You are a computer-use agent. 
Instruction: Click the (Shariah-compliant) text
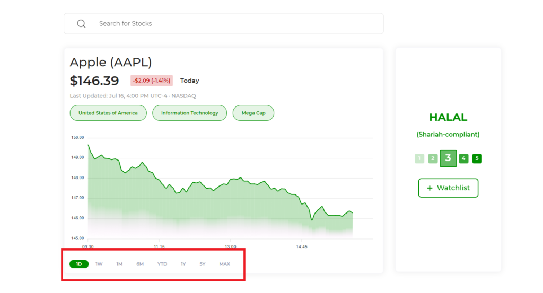tap(448, 134)
